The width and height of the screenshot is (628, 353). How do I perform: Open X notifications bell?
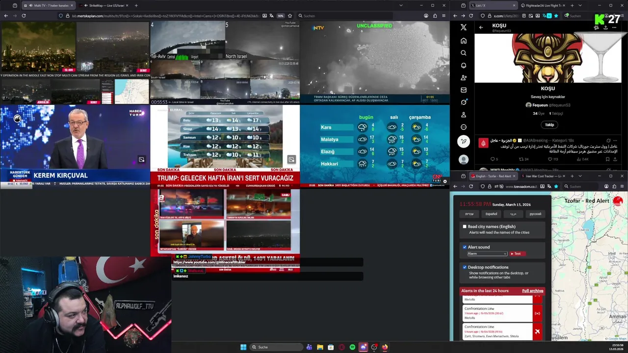(464, 65)
